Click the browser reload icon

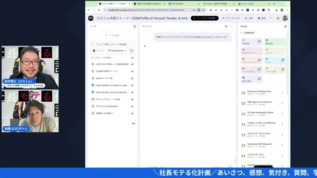click(99, 10)
